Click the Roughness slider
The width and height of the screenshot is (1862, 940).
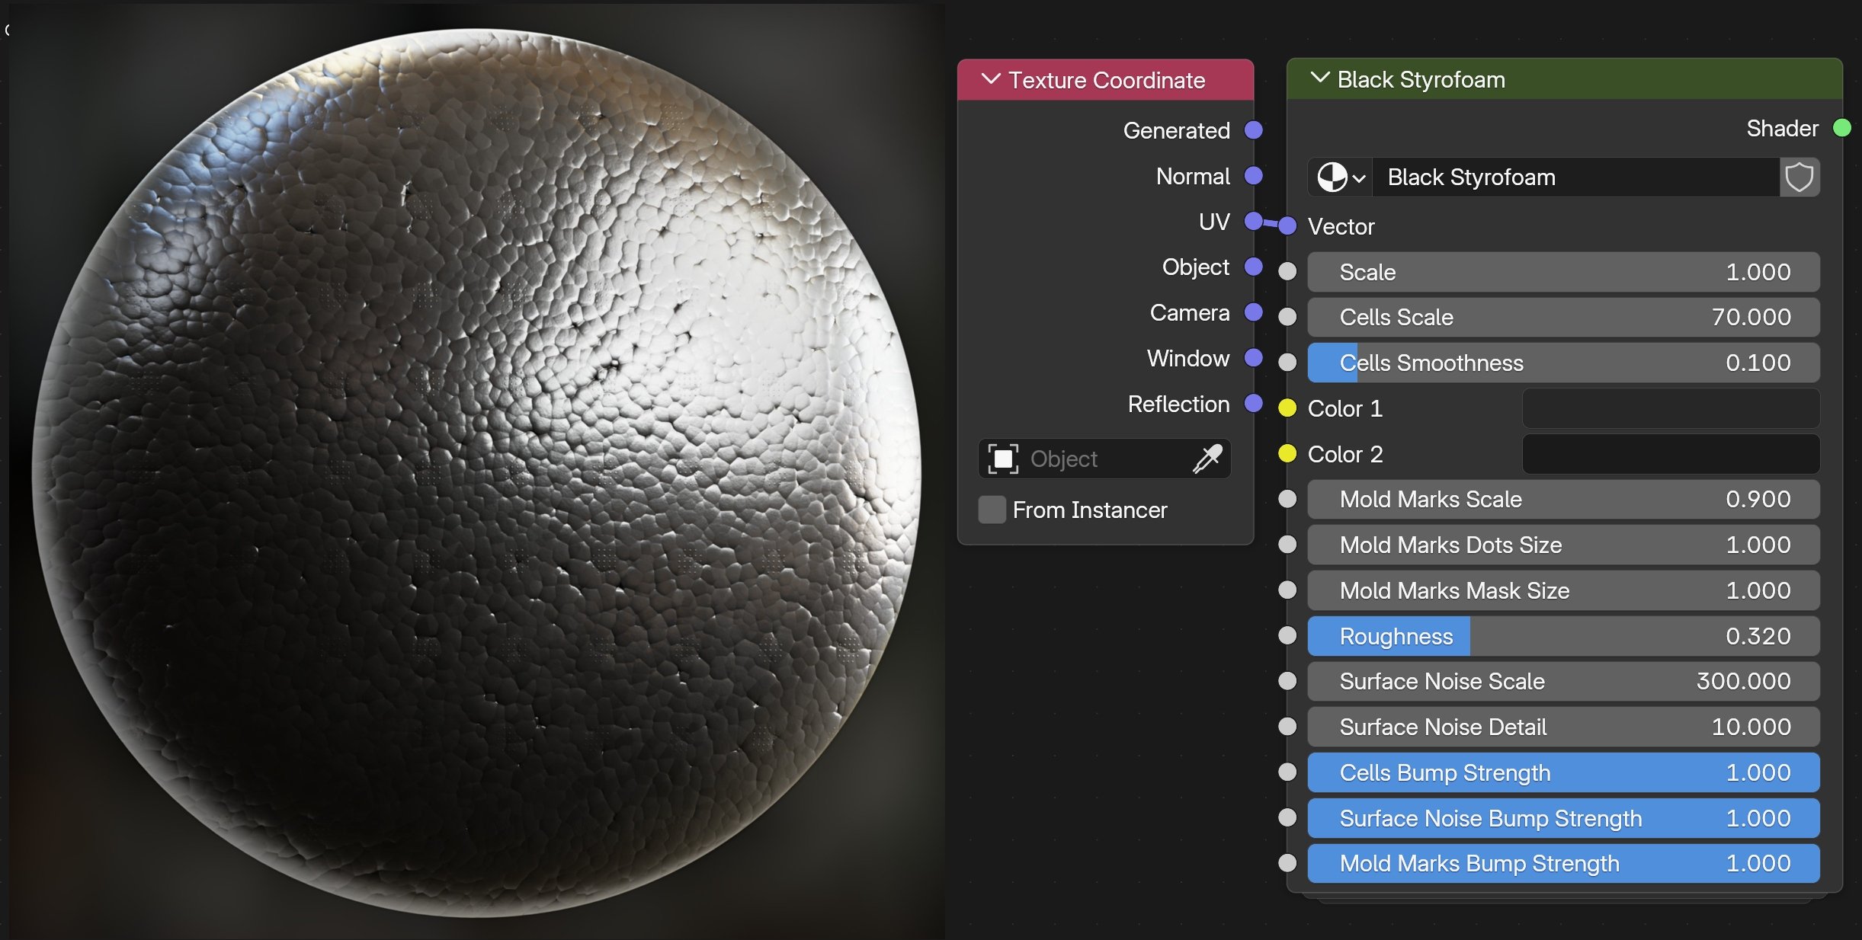[x=1562, y=636]
